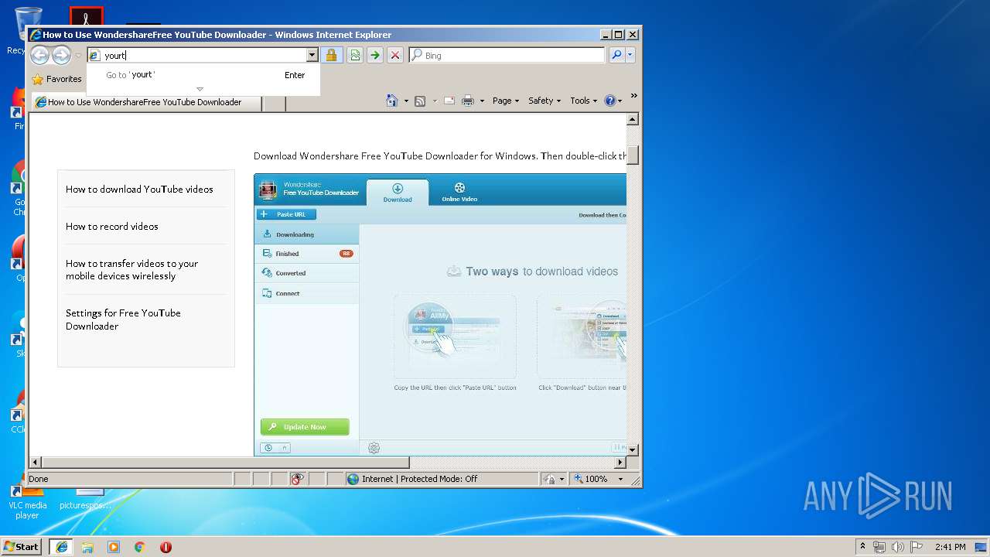Click the network tray icon

click(x=879, y=547)
